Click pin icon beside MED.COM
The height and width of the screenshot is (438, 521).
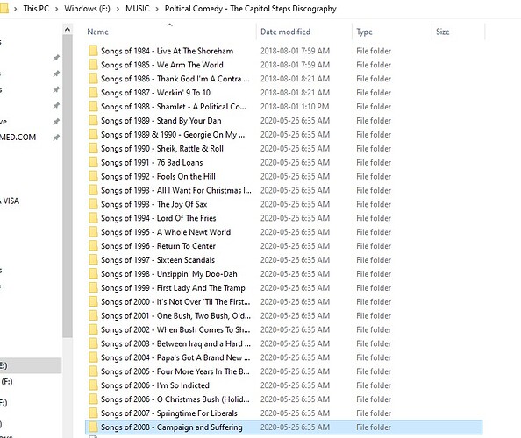[56, 137]
